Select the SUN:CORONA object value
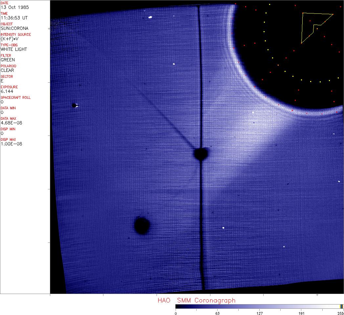 (14, 28)
